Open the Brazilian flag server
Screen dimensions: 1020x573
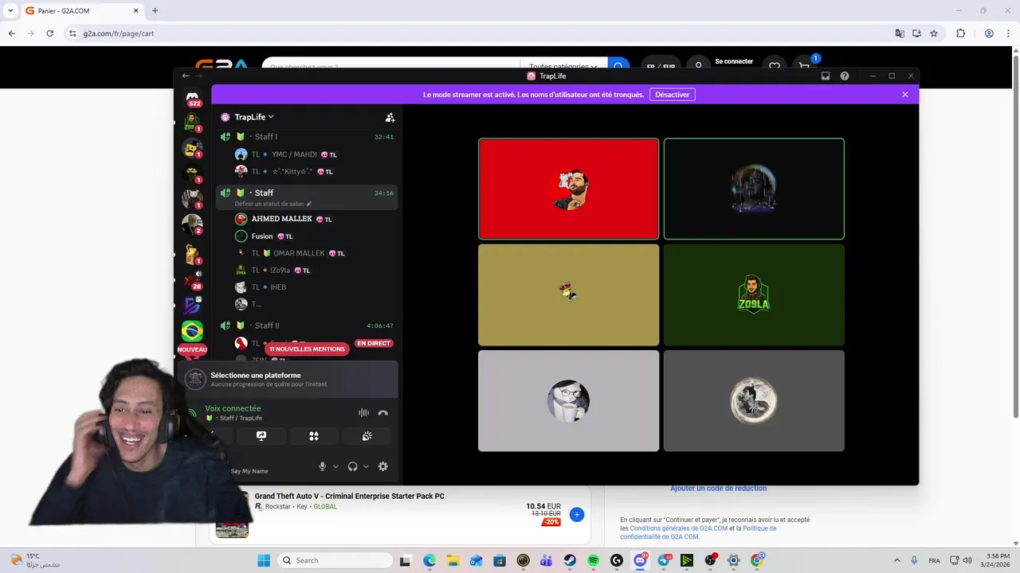[192, 330]
